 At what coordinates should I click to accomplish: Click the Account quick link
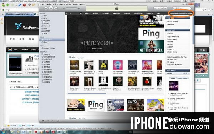170,44
